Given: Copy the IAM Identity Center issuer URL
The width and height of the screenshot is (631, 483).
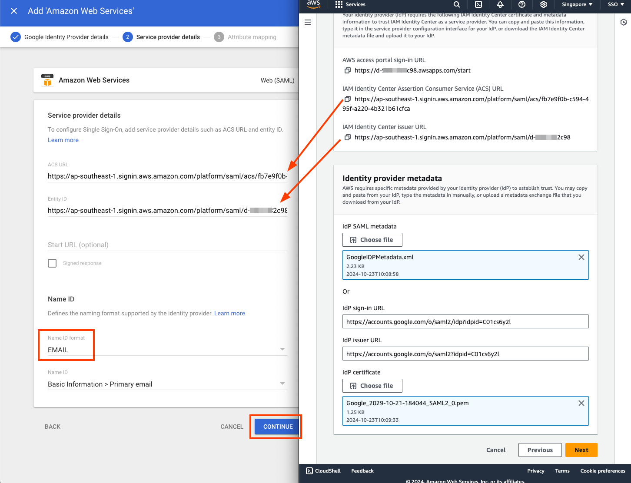Looking at the screenshot, I should [347, 137].
